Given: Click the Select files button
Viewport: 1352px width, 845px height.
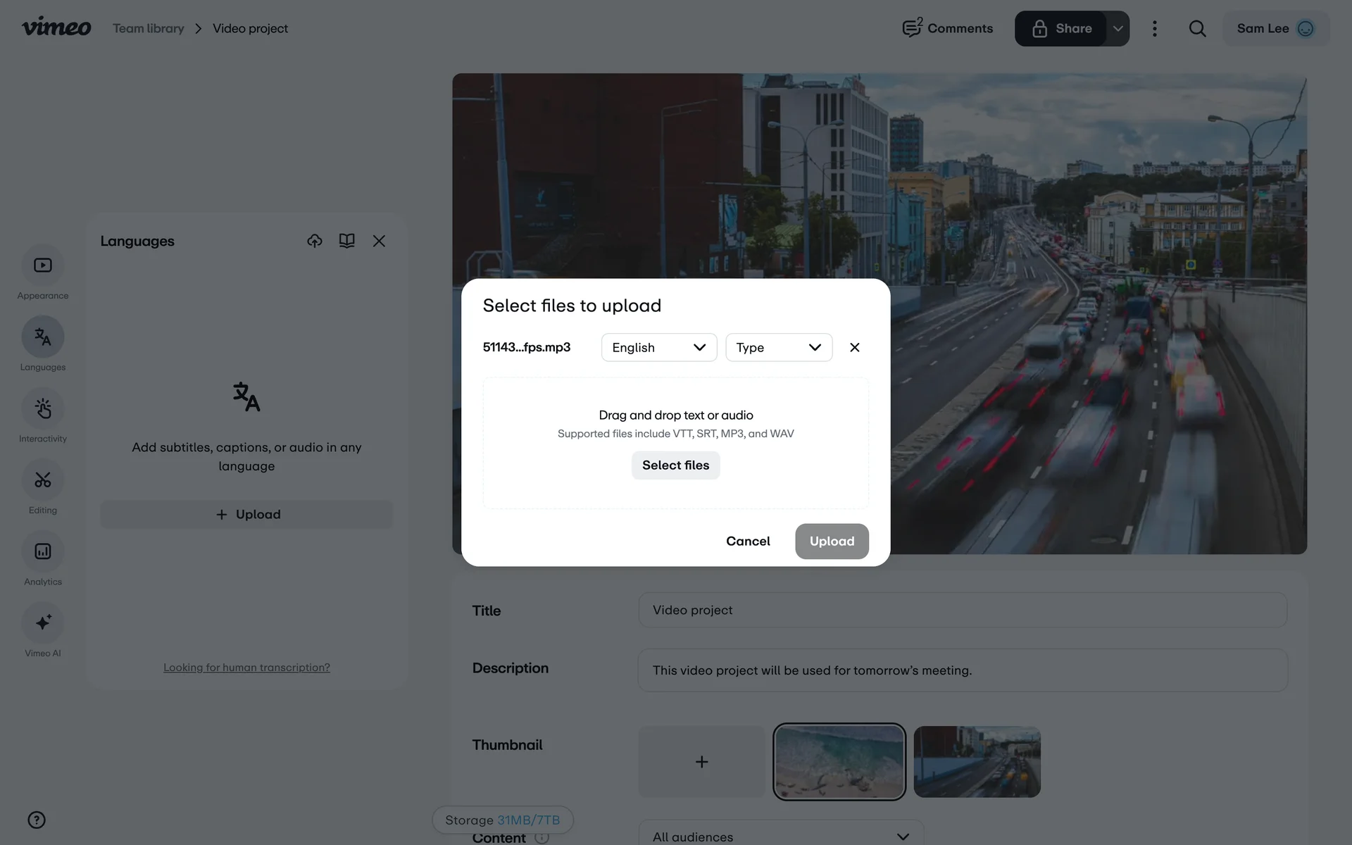Looking at the screenshot, I should tap(675, 465).
